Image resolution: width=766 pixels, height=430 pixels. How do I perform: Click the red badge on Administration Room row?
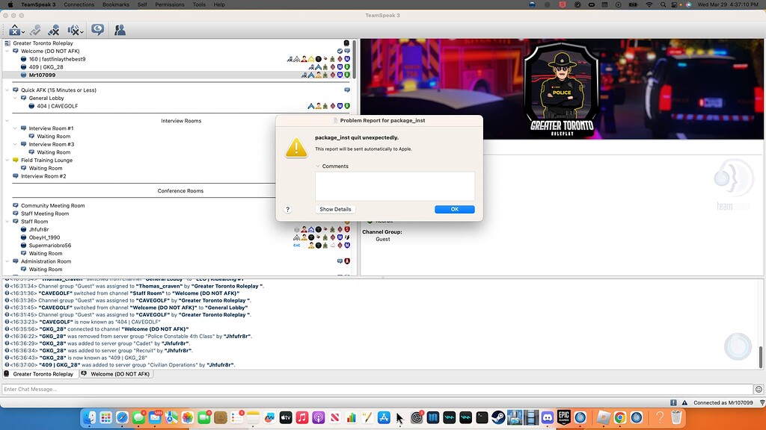click(347, 261)
